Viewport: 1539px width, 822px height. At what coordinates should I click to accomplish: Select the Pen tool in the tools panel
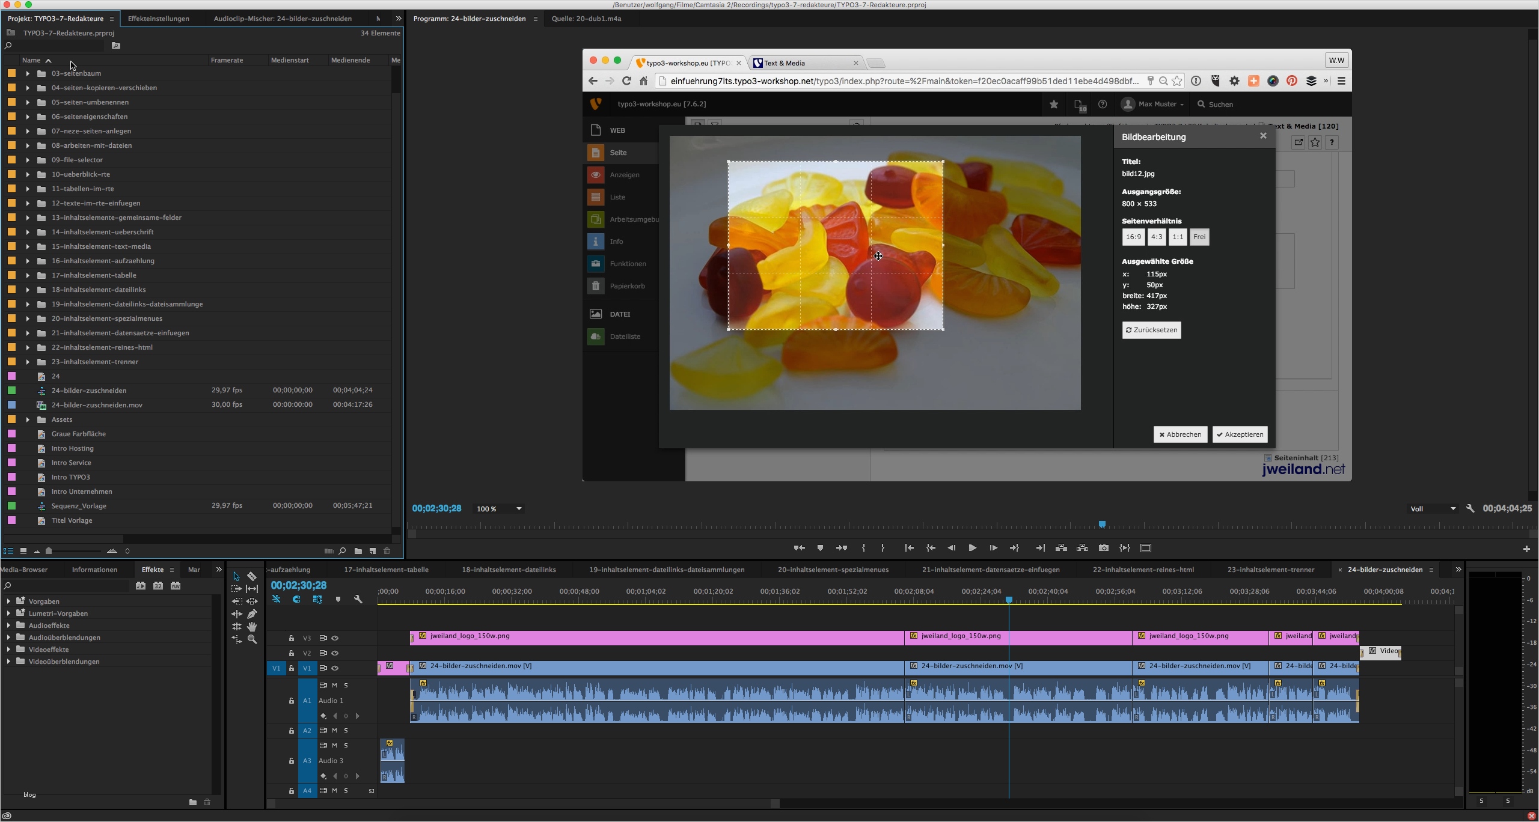coord(252,613)
